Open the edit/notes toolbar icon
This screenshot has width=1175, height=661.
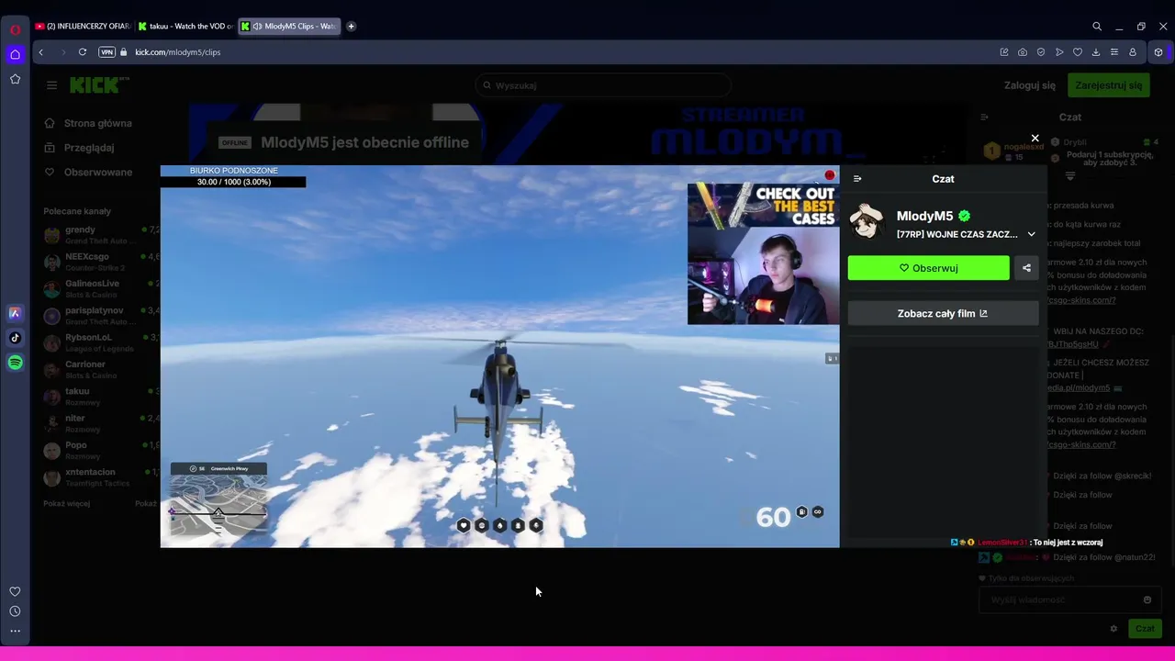pyautogui.click(x=1004, y=52)
